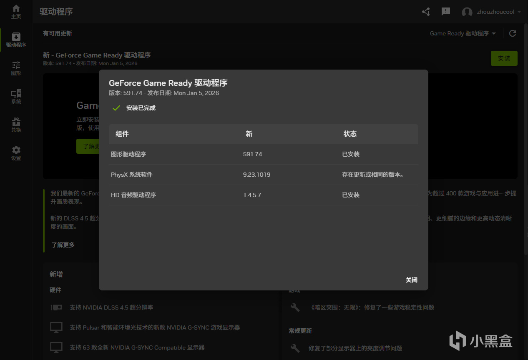
Task: Click 已安装 status of HD 音频驱动程序
Action: click(351, 195)
